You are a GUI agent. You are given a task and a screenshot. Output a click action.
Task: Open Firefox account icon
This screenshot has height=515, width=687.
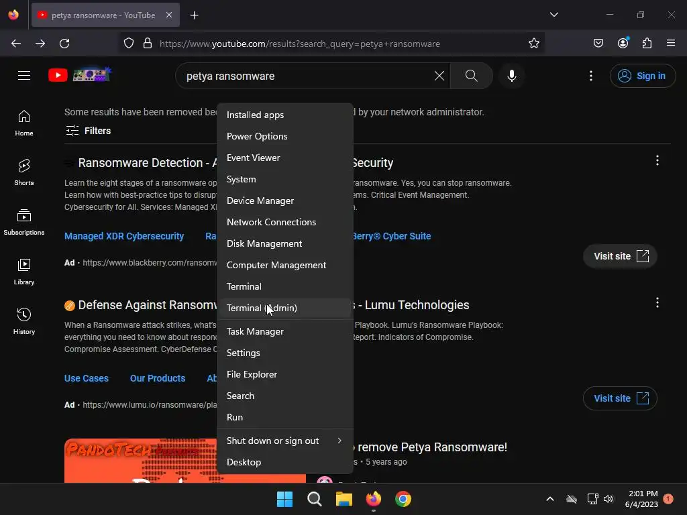point(623,44)
